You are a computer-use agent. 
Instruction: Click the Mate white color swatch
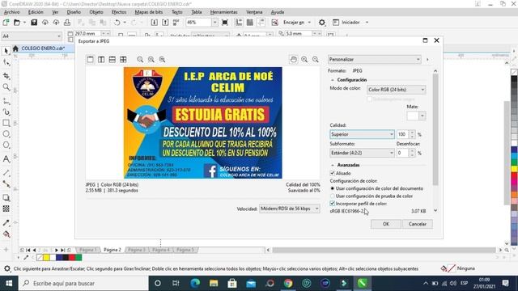click(413, 116)
